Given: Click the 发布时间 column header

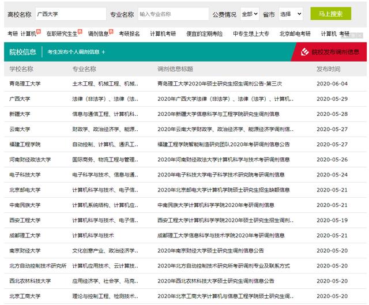Looking at the screenshot, I should [x=328, y=69].
